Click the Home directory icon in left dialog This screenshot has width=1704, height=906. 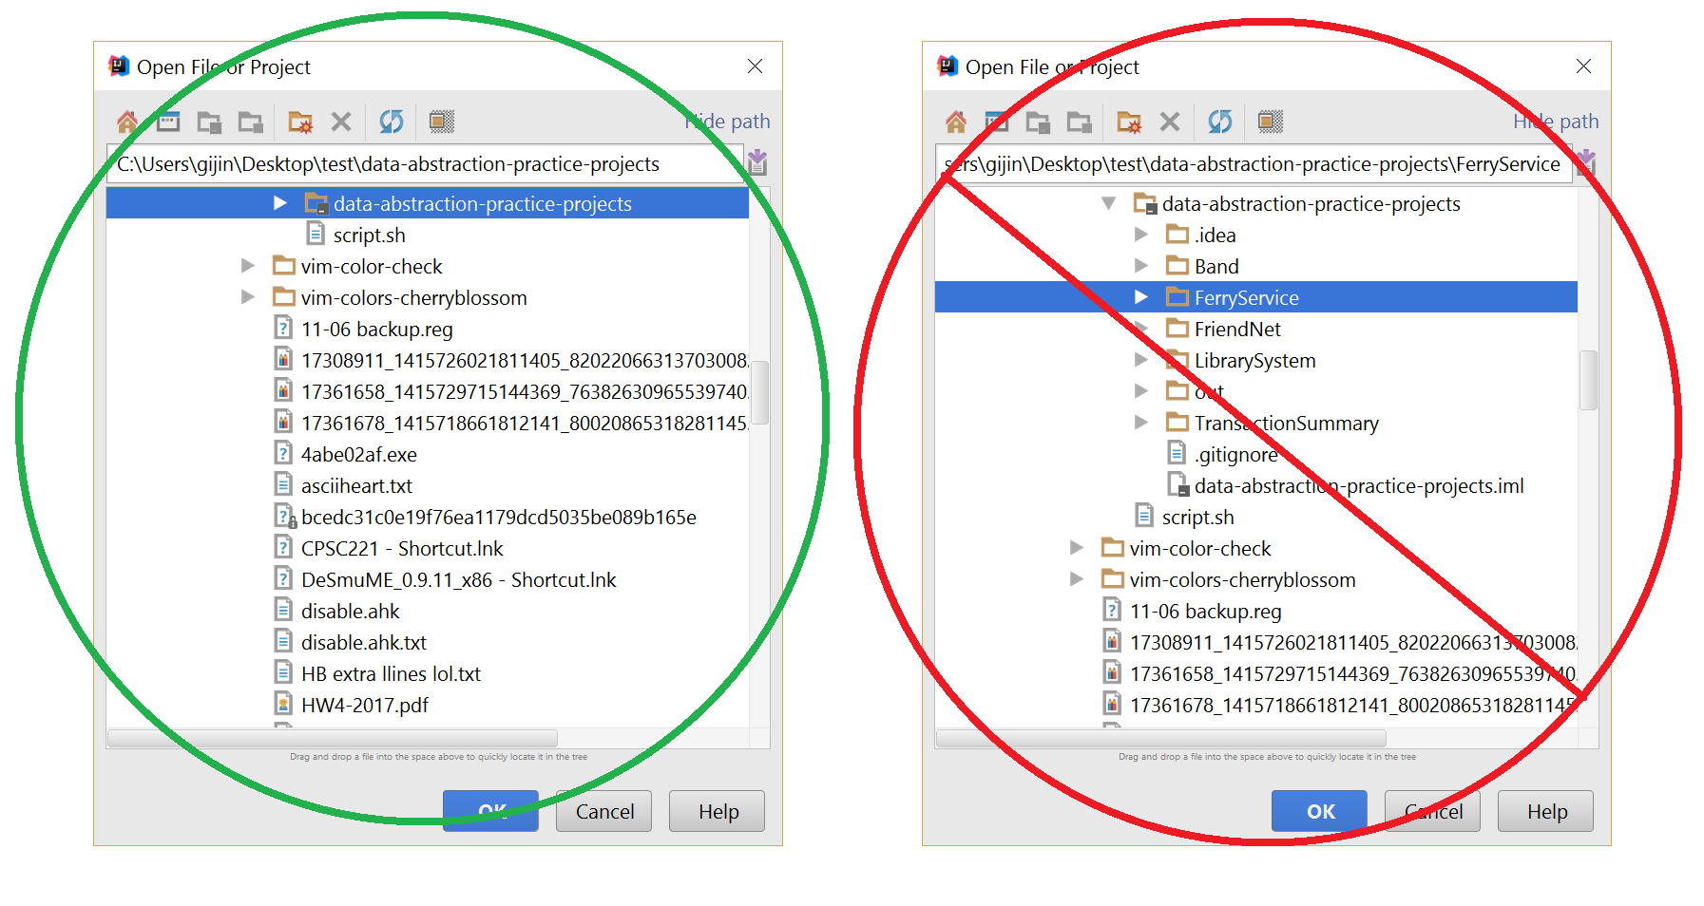[x=127, y=122]
